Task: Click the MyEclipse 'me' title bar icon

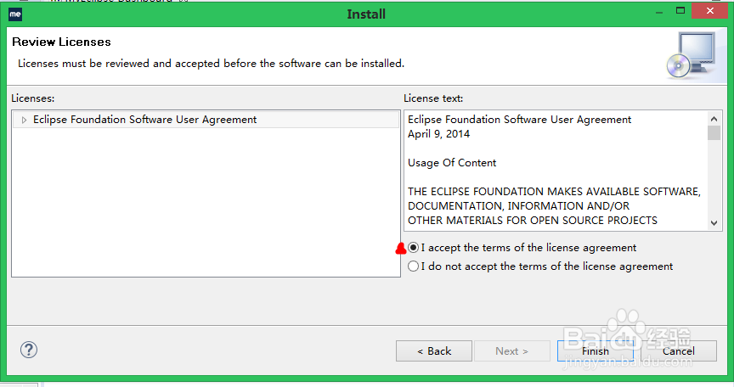Action: click(x=14, y=14)
